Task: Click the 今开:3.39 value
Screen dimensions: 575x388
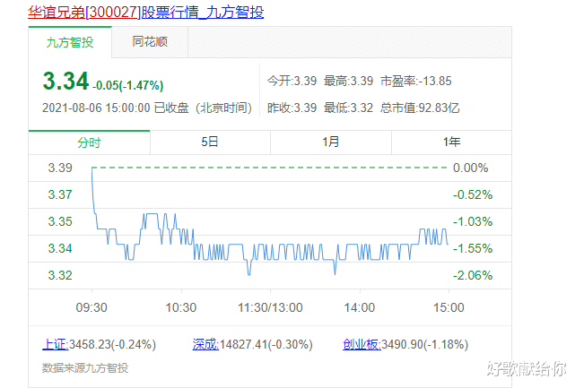Action: (292, 81)
